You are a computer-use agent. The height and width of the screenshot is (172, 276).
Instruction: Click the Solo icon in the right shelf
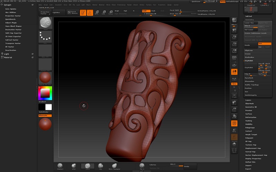234,144
